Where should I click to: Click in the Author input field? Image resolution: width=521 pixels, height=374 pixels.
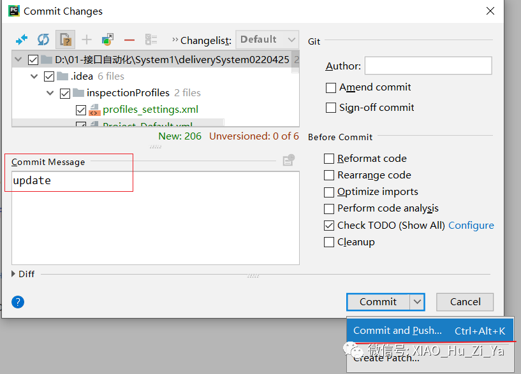(x=429, y=66)
